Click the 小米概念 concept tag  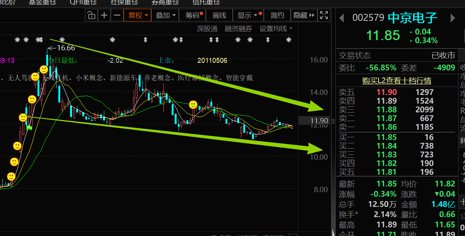point(89,78)
